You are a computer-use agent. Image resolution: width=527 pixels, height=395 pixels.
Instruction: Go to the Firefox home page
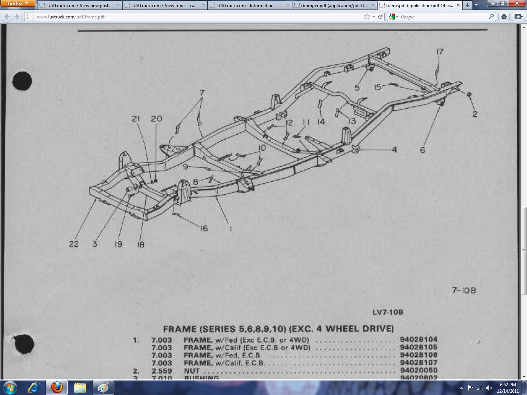[504, 17]
